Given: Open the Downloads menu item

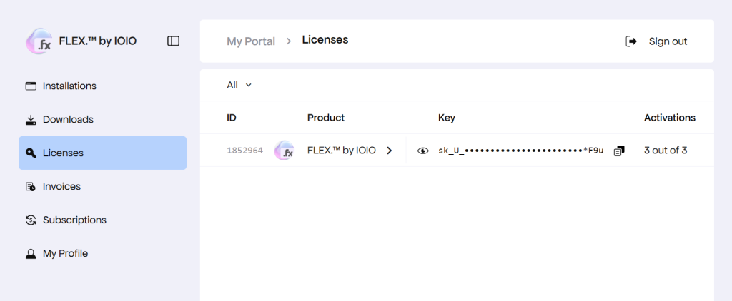Looking at the screenshot, I should coord(68,120).
